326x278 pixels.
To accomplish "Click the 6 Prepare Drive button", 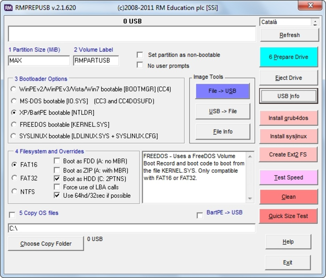I will 288,57.
